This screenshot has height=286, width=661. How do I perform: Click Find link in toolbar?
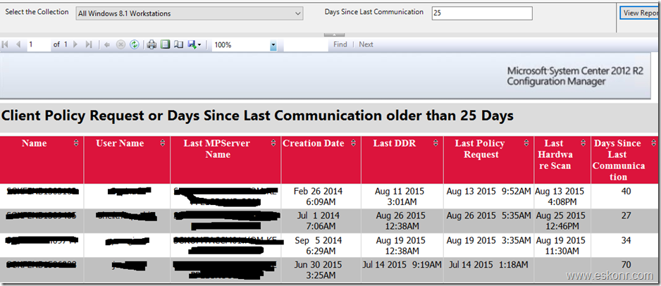tap(340, 44)
